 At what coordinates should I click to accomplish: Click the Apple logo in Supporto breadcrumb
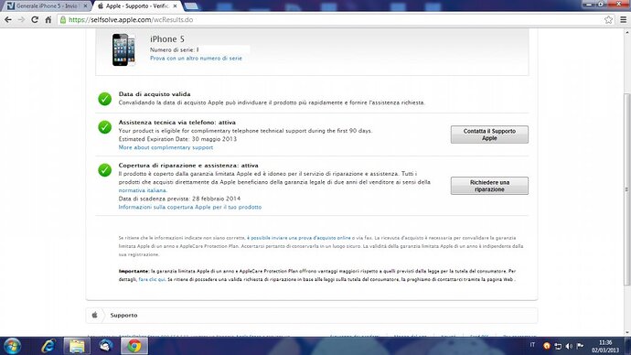(x=94, y=315)
